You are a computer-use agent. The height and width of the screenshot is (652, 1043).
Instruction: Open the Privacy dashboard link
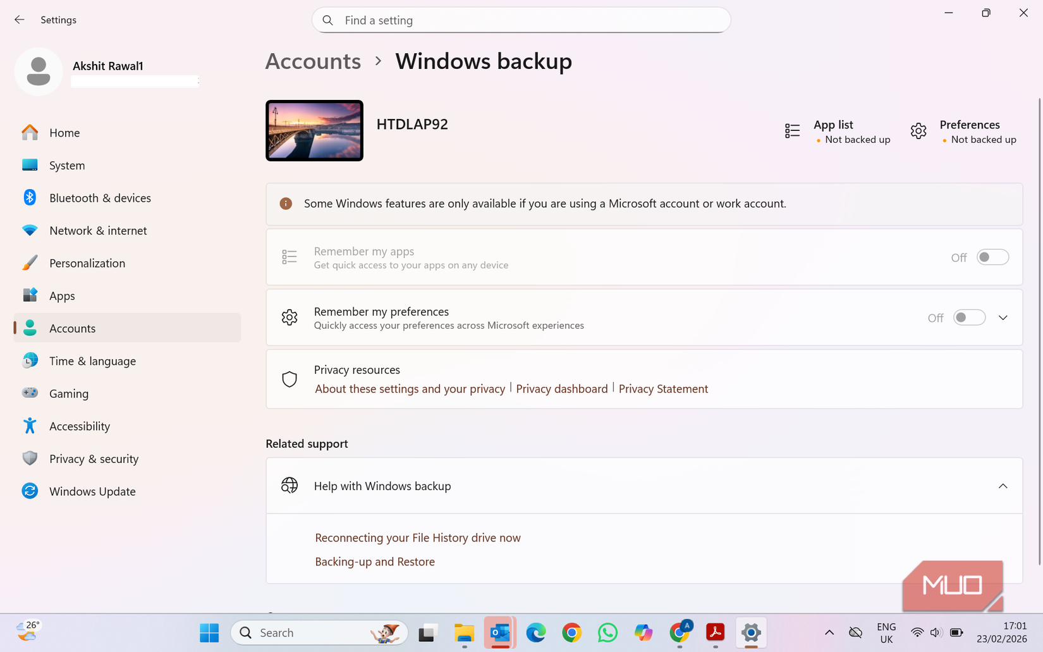point(561,388)
